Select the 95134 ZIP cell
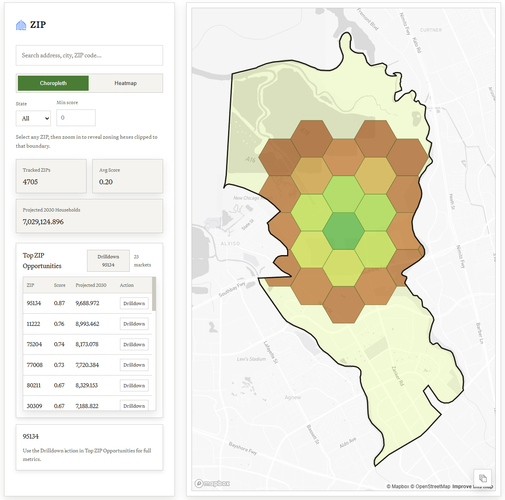Screen dimensions: 505x500 [34, 303]
